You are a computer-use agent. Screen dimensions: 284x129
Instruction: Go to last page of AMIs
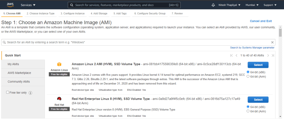(x=273, y=55)
